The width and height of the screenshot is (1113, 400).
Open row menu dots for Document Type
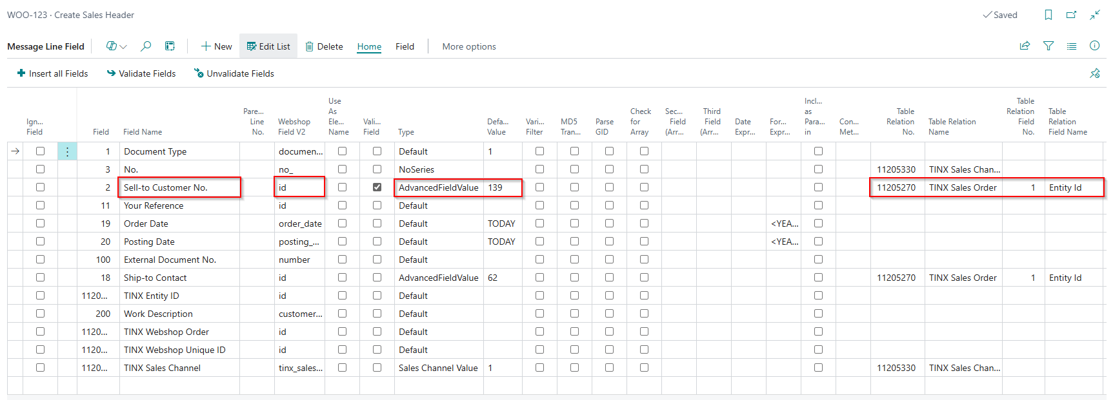(x=67, y=151)
